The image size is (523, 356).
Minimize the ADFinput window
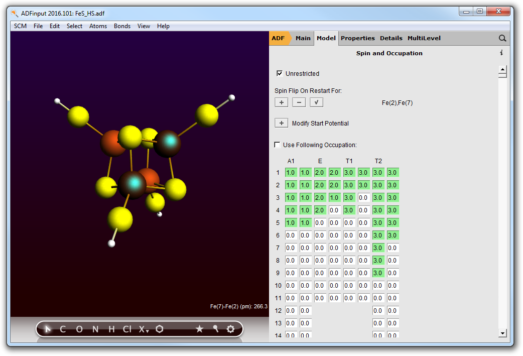click(x=466, y=12)
